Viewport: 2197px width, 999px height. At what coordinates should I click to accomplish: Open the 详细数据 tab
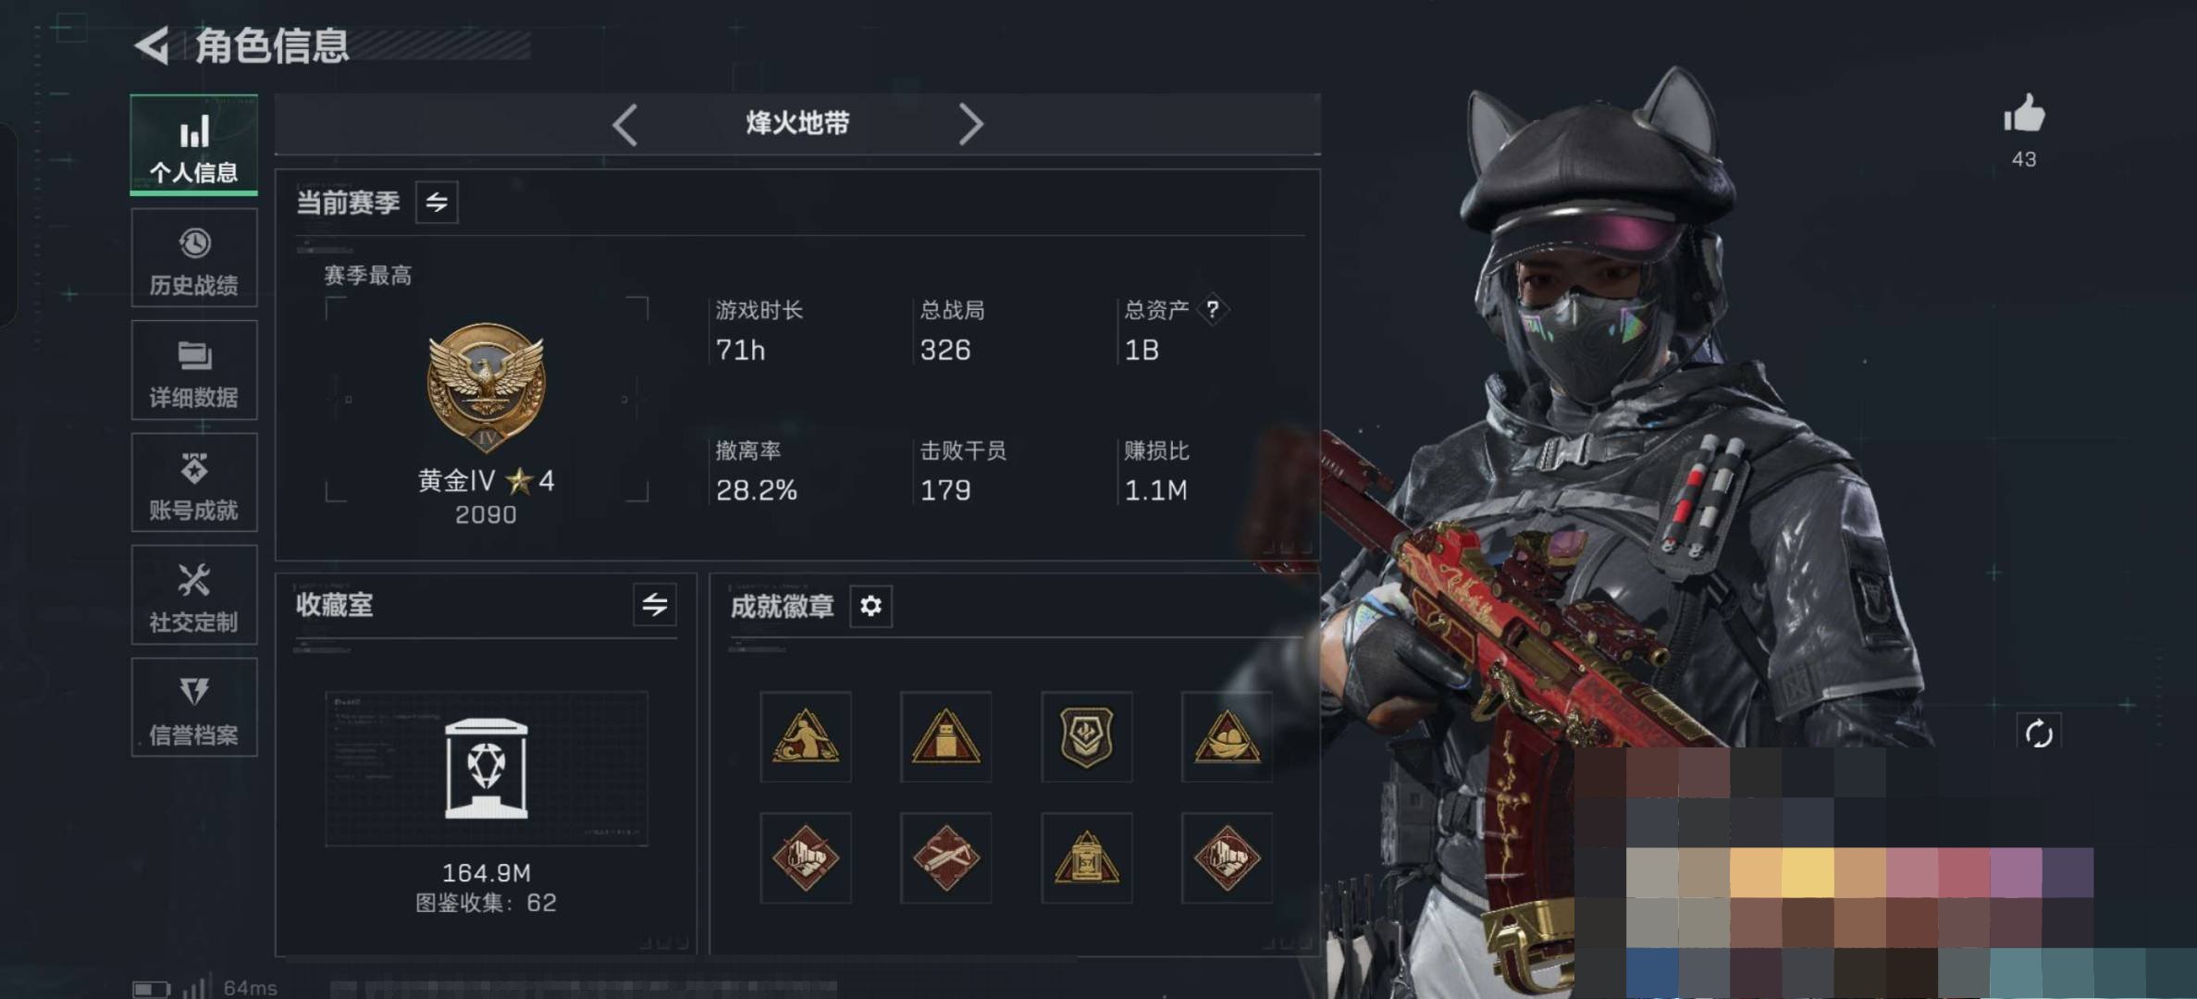click(194, 371)
